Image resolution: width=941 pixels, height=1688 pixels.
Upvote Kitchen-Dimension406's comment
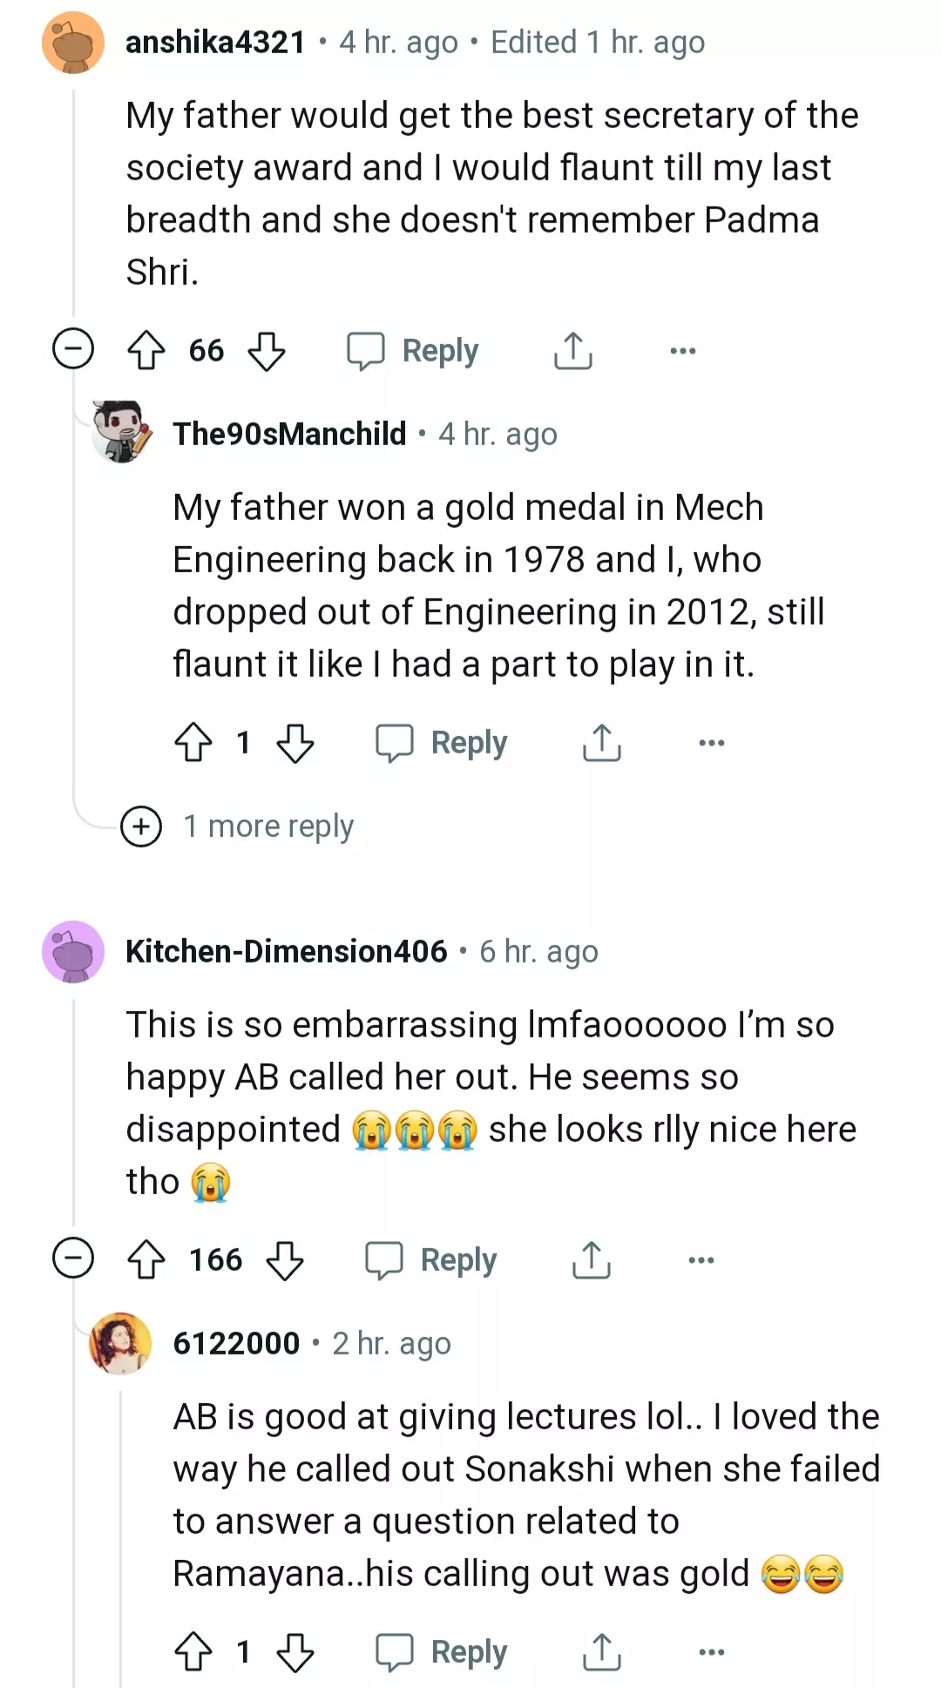click(x=146, y=1260)
